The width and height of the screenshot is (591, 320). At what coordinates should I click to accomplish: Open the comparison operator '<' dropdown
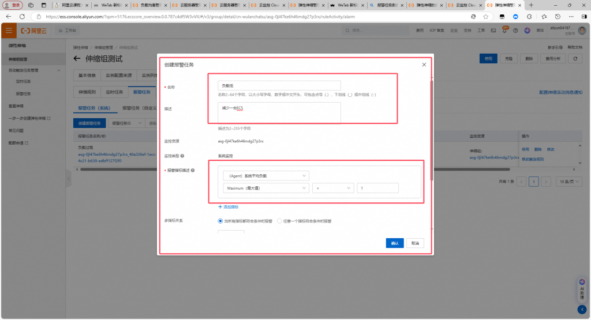[332, 188]
